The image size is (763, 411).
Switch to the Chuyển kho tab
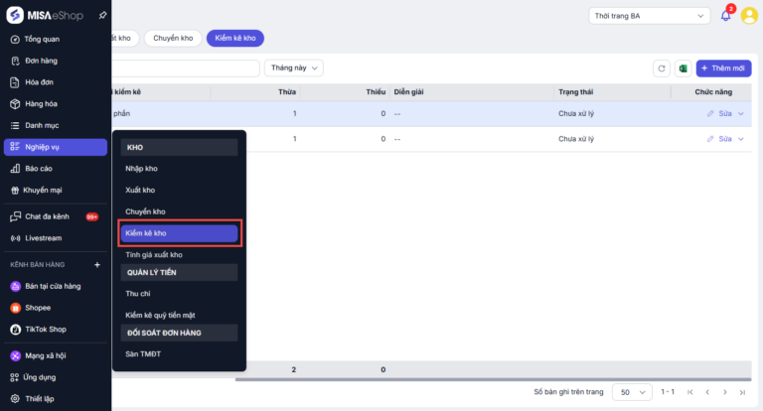pyautogui.click(x=173, y=38)
